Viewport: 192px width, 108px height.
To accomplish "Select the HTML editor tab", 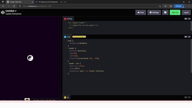I will [68, 19].
